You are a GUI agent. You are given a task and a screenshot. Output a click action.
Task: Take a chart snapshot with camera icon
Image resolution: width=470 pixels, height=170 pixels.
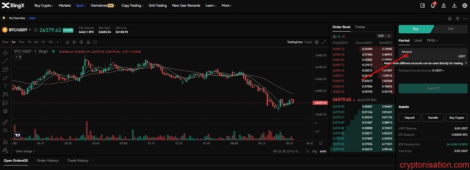click(88, 42)
